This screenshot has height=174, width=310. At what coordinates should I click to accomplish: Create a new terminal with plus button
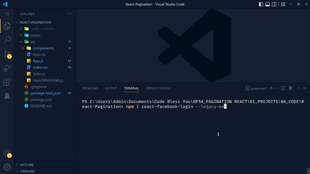pos(271,88)
